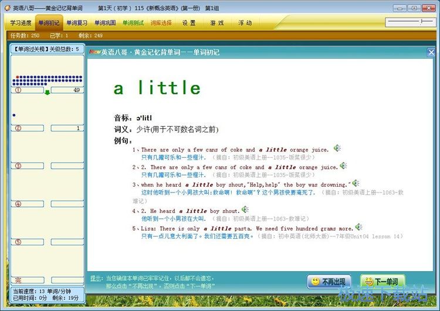440x311 pixels.
Task: Open the 游戏 tab
Action: pyautogui.click(x=217, y=23)
